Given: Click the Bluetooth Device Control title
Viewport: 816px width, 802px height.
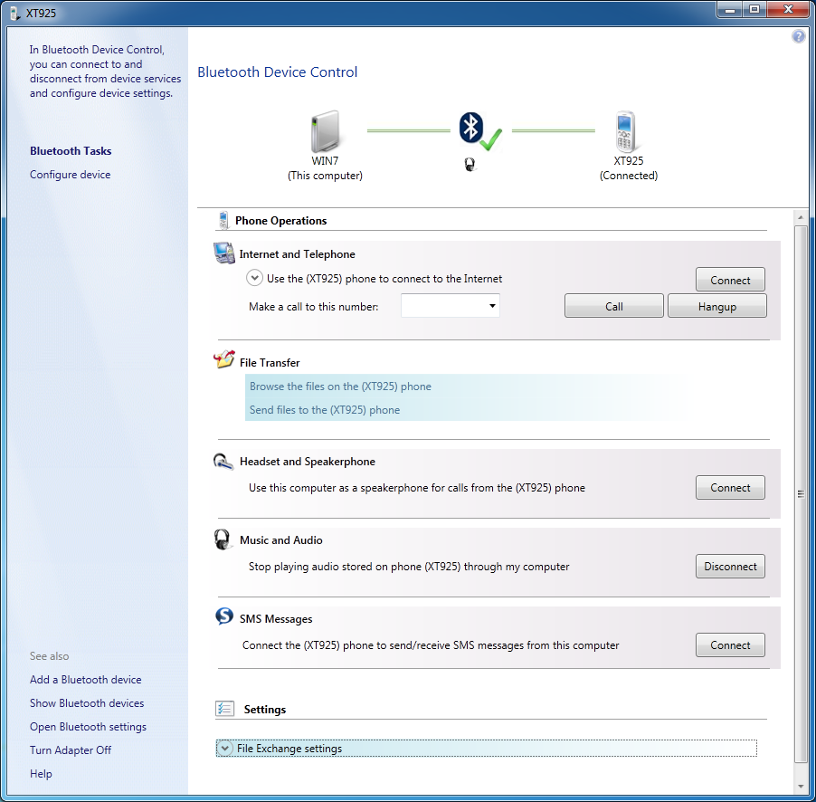Looking at the screenshot, I should 278,72.
